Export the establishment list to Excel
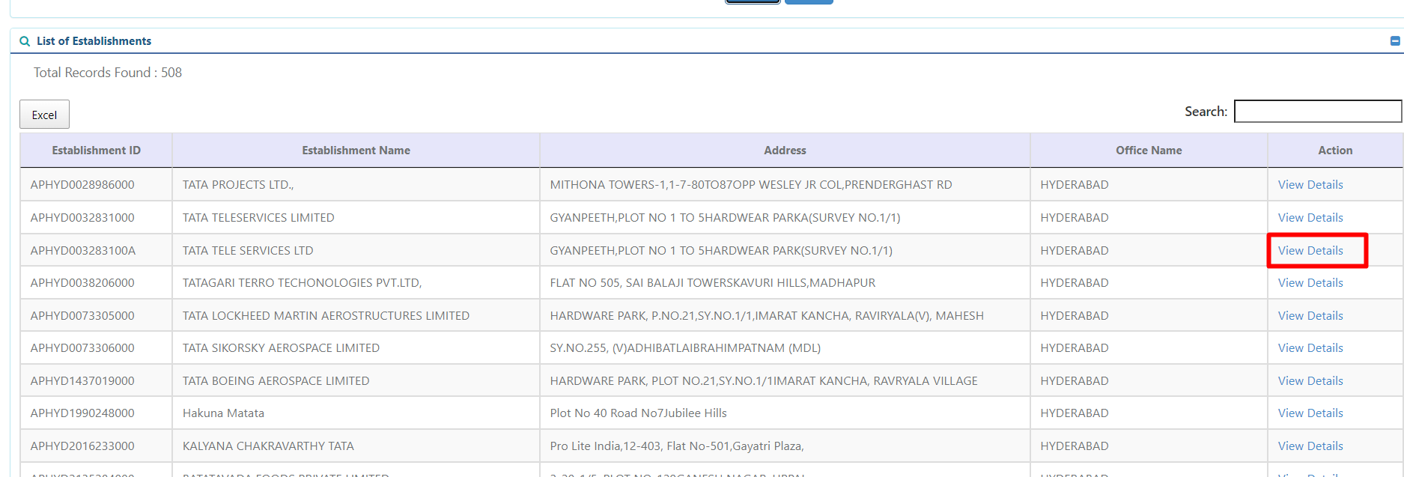The height and width of the screenshot is (477, 1404). (44, 115)
